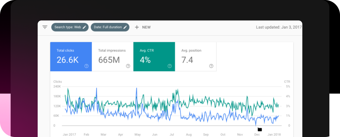Click the 7.4 average position value
This screenshot has width=340, height=137.
tap(187, 60)
